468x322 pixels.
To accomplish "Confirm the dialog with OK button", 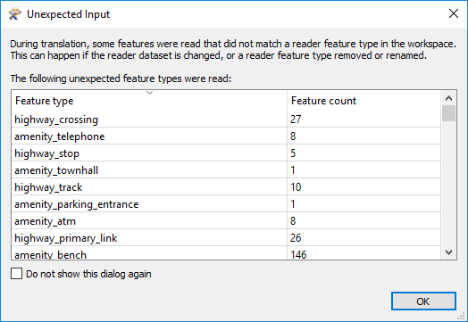I will point(423,301).
